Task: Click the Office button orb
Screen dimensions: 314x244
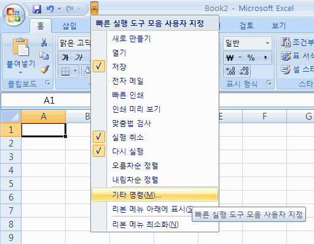Action: pyautogui.click(x=14, y=15)
